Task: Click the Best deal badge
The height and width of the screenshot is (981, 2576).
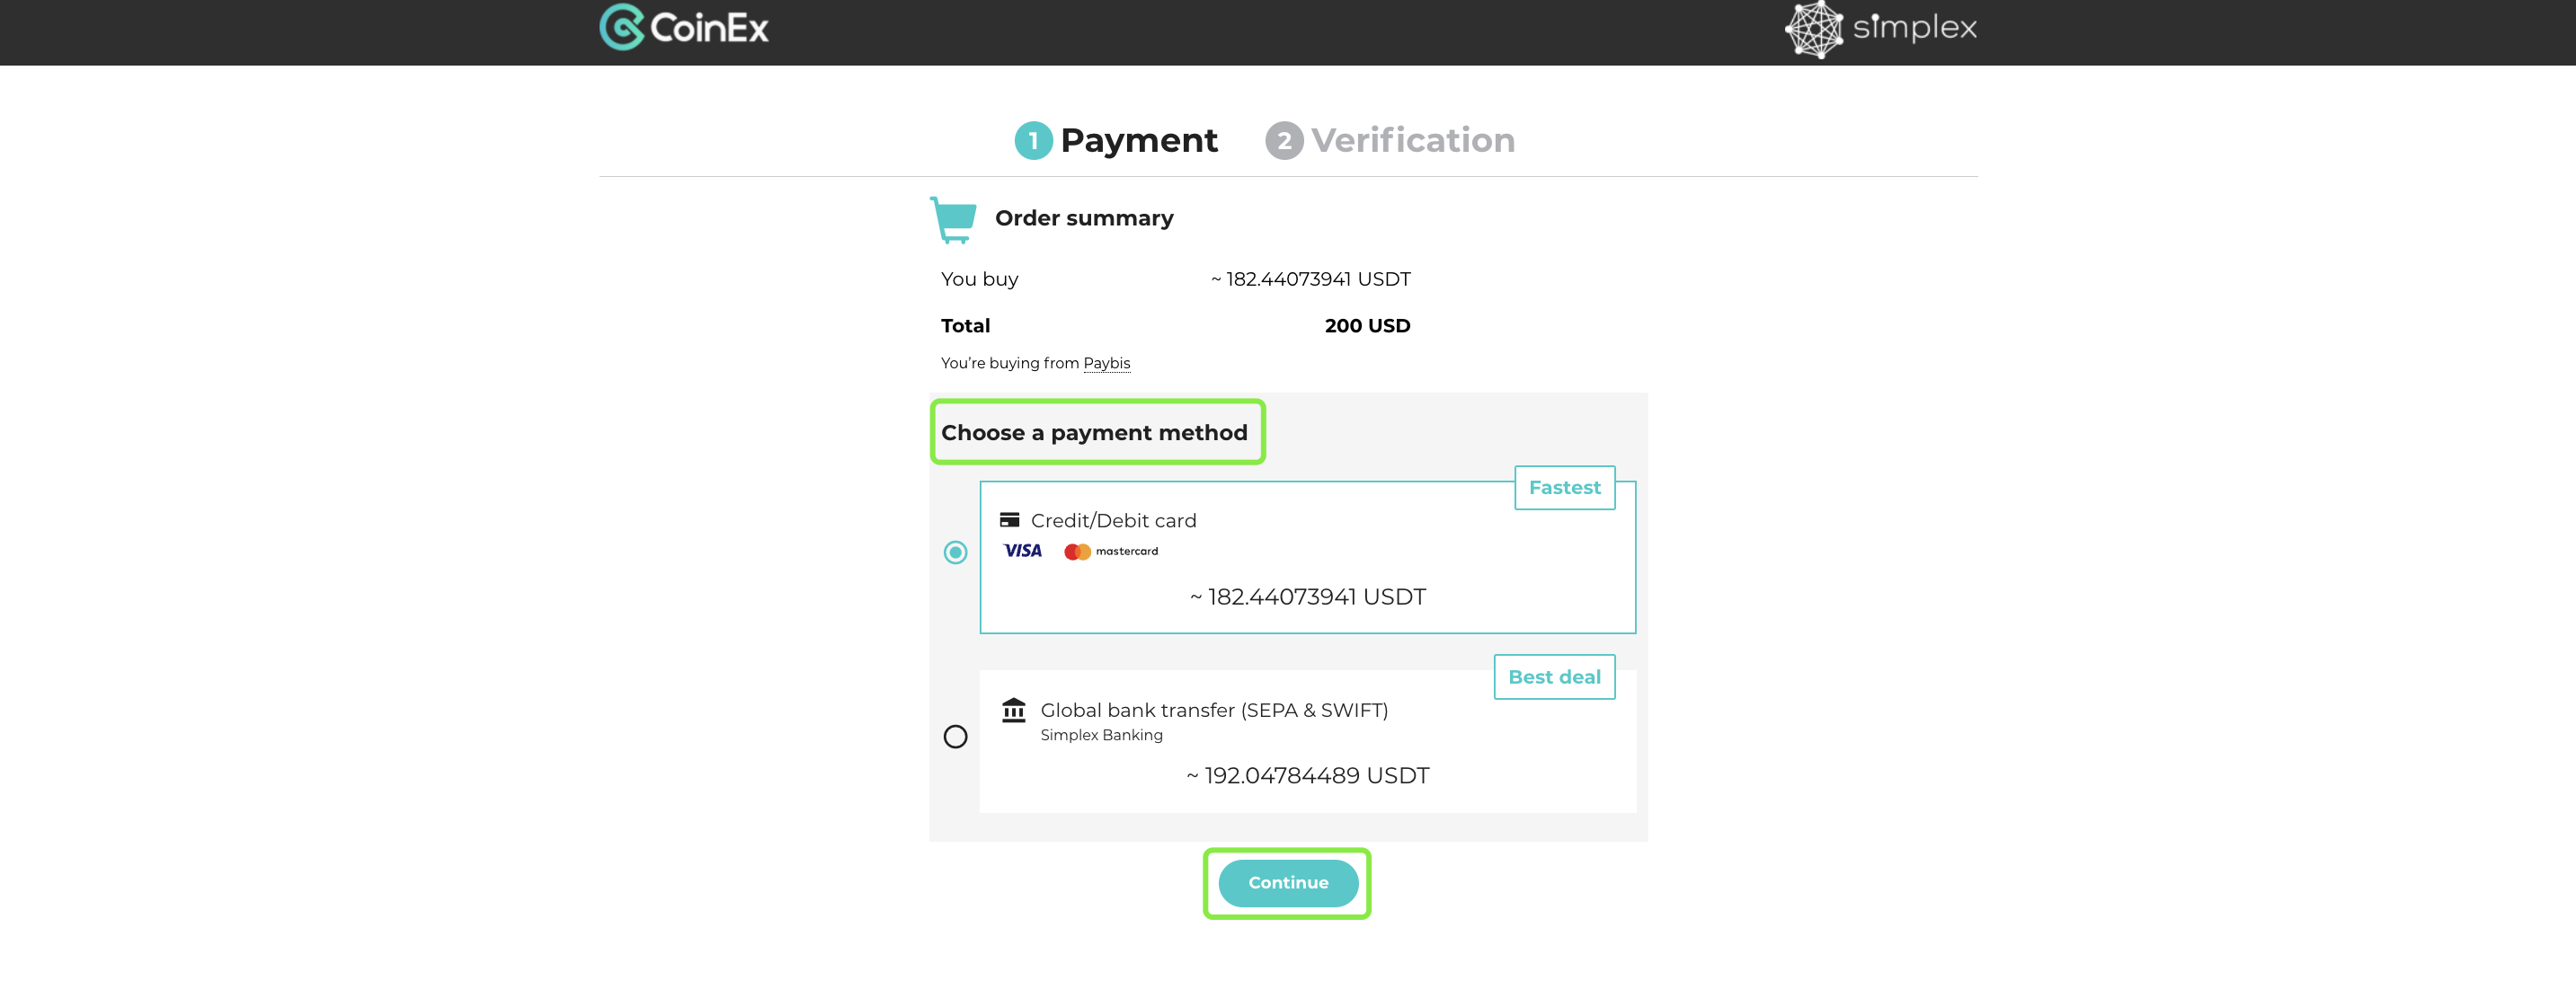Action: click(1554, 677)
